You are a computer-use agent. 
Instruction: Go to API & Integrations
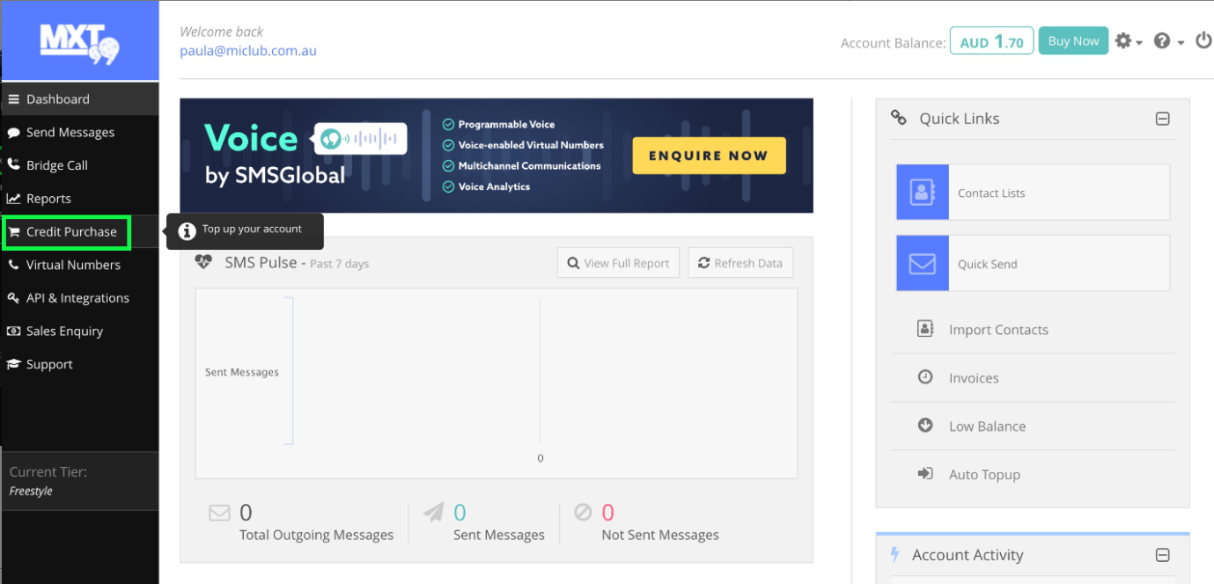(x=79, y=298)
